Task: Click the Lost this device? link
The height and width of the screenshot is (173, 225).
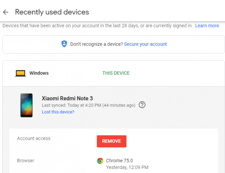Action: pos(58,112)
